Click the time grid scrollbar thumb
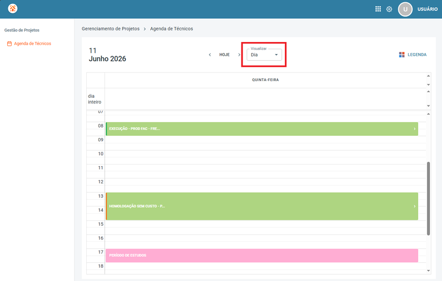Viewport: 442px width, 281px height. pos(429,199)
